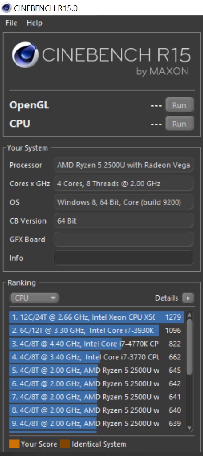Run the OpenGL benchmark
This screenshot has height=456, width=203.
(x=180, y=105)
